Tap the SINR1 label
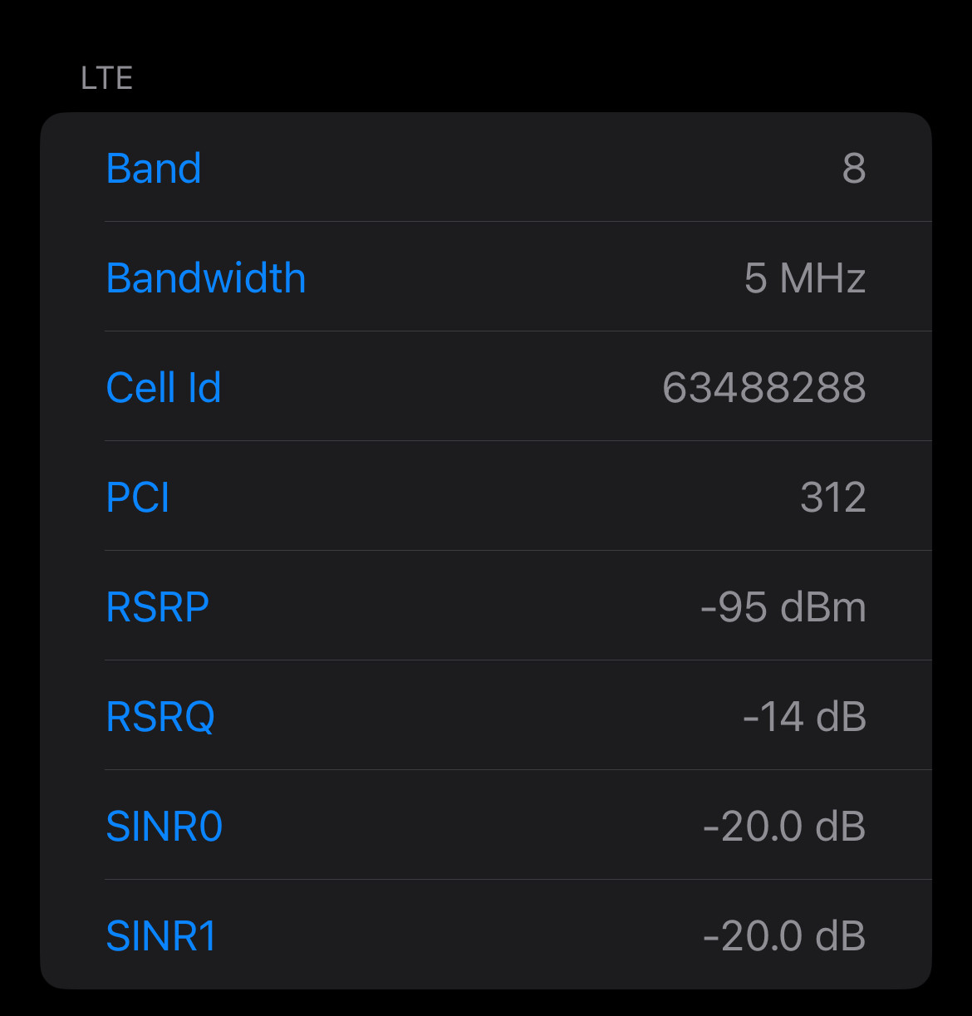Viewport: 972px width, 1016px height. tap(162, 936)
